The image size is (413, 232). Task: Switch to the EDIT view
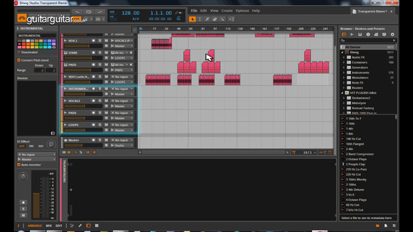59,226
